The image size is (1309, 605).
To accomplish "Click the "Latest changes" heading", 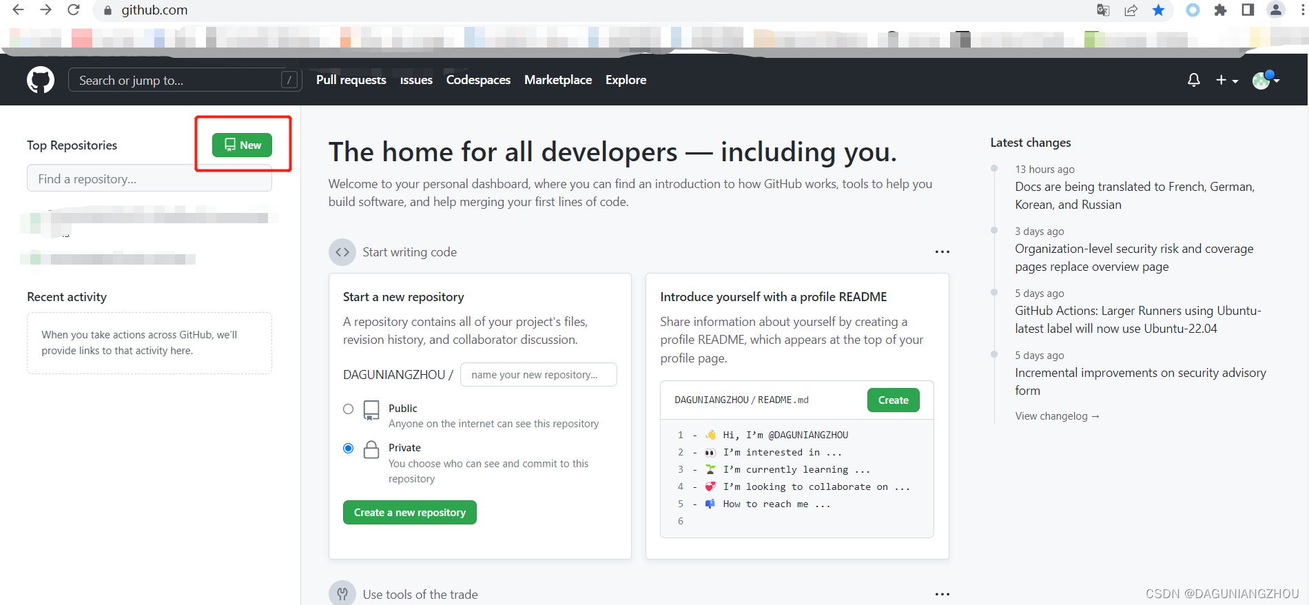I will point(1031,143).
